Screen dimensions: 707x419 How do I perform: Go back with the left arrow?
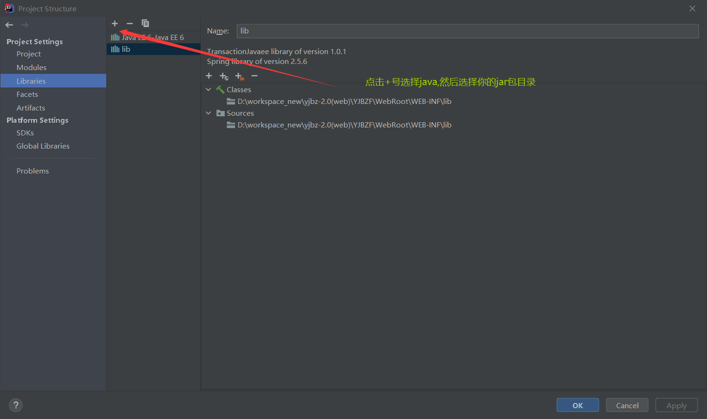[x=9, y=25]
